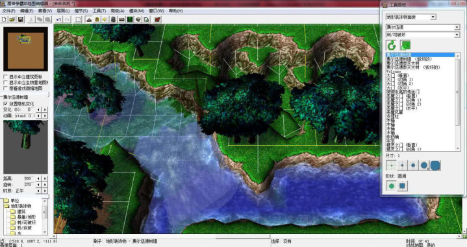The height and width of the screenshot is (247, 467).
Task: Toggle the 放置随机变化 checkbox
Action: [x=5, y=104]
